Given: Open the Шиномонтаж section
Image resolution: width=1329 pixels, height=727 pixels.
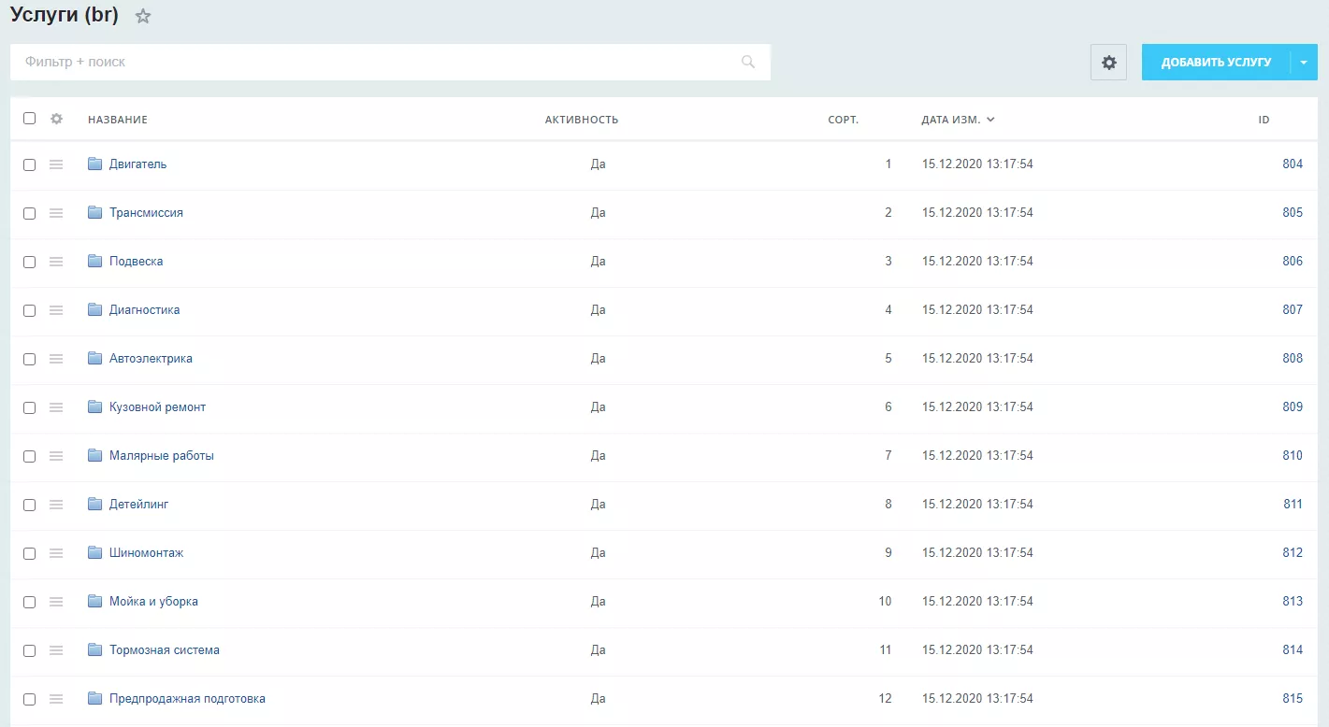Looking at the screenshot, I should (x=147, y=553).
